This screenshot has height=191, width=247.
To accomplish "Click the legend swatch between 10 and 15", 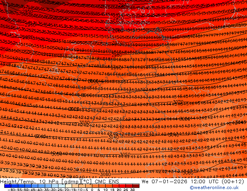I will click(x=109, y=186).
